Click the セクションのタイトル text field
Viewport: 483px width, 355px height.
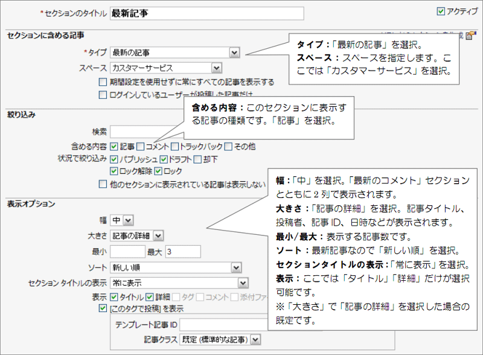coord(205,12)
